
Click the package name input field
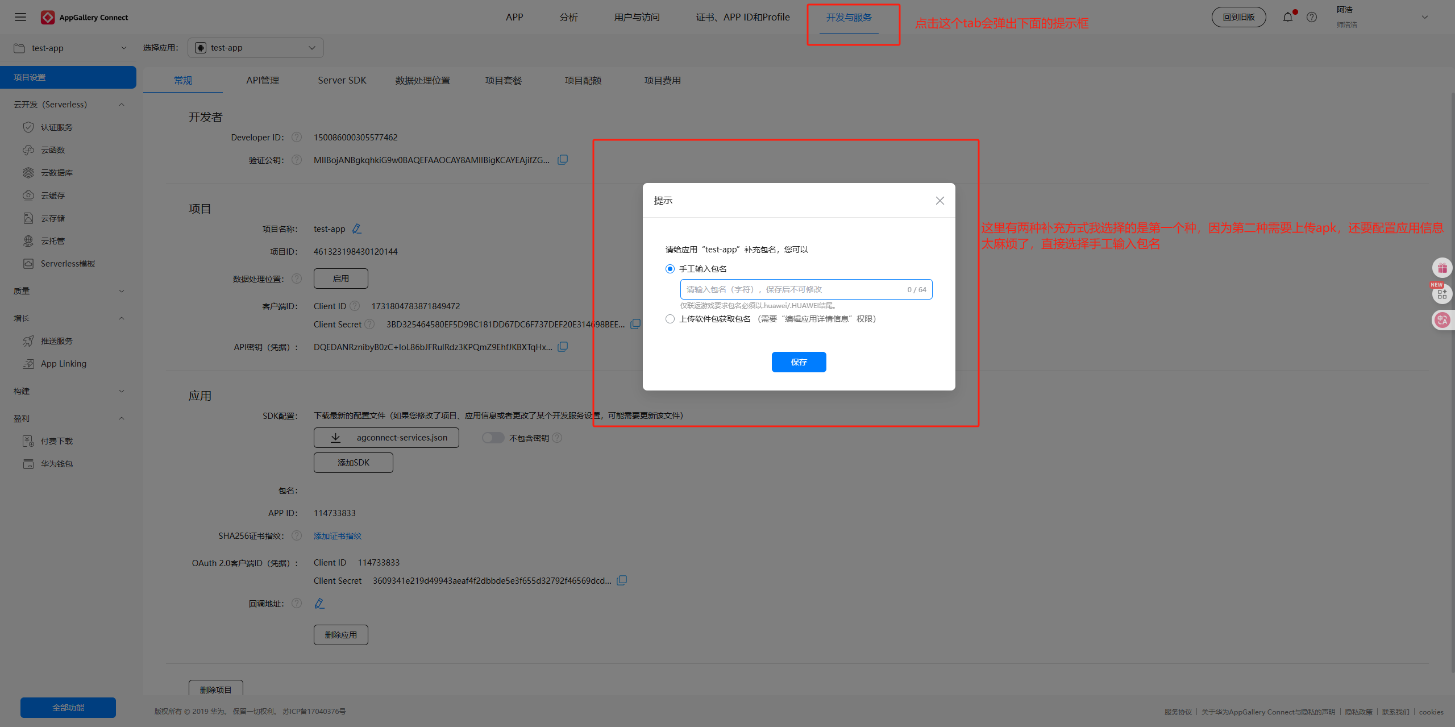(x=806, y=289)
